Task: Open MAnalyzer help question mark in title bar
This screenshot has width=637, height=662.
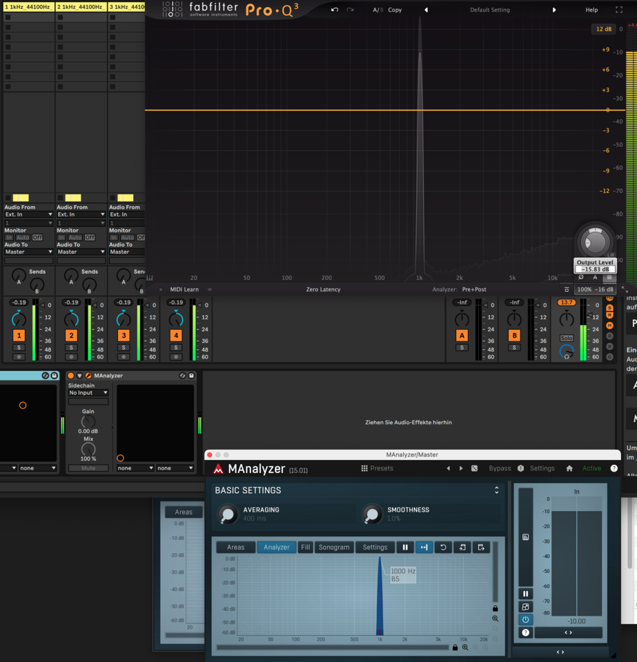Action: pyautogui.click(x=614, y=468)
